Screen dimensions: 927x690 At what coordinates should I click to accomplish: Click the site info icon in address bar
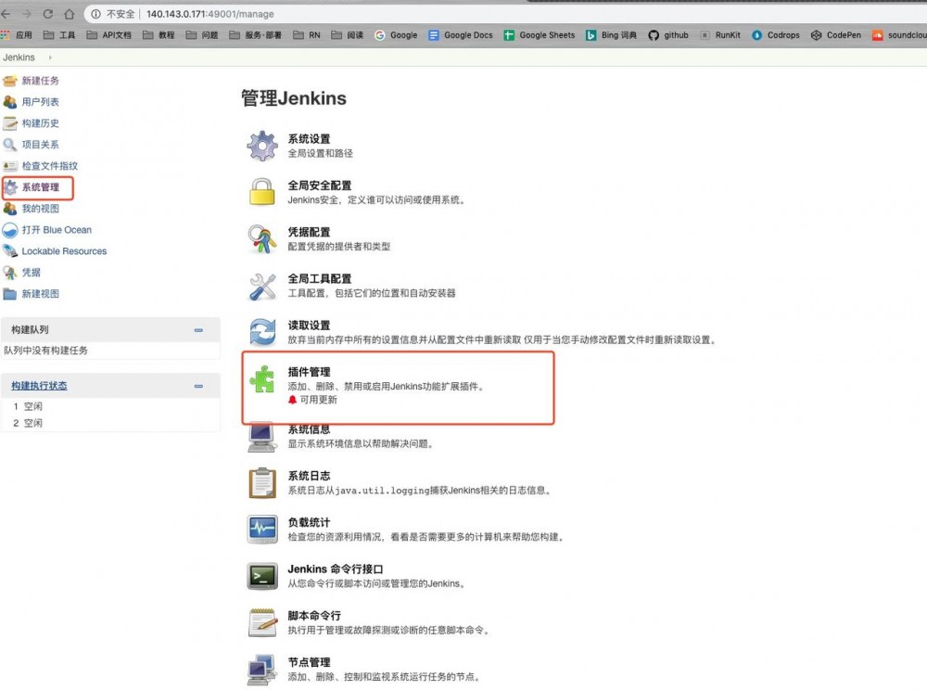tap(95, 14)
